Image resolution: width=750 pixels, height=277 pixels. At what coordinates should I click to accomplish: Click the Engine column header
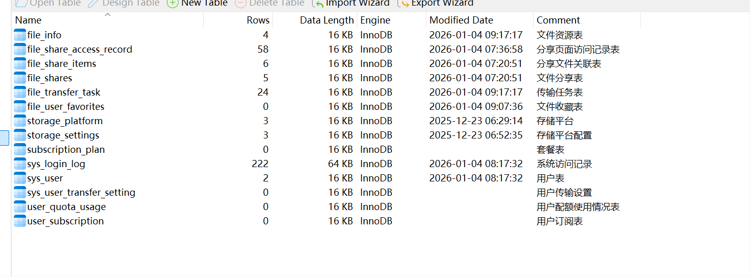click(375, 20)
